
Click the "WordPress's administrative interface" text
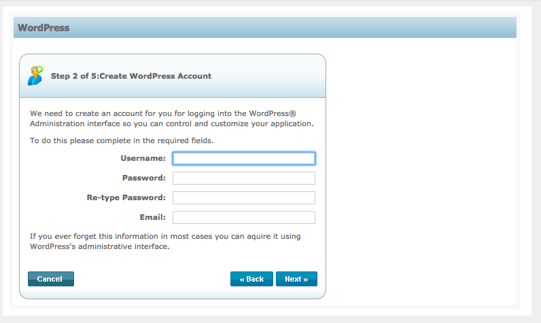(x=100, y=246)
